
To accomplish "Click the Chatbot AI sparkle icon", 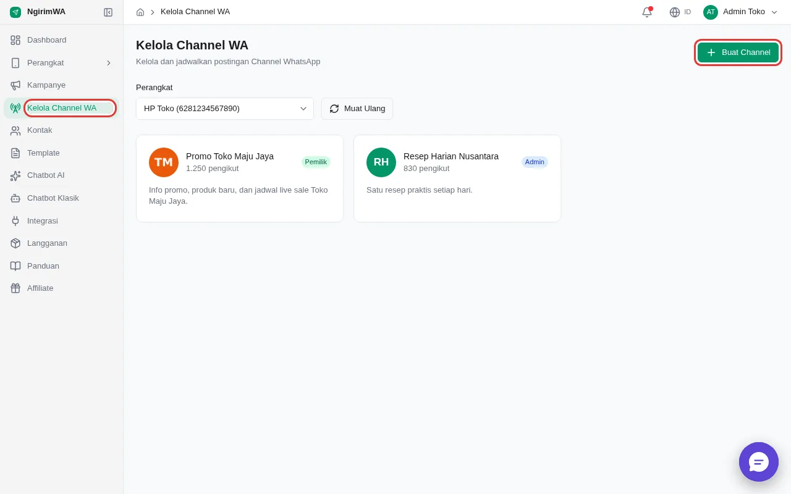I will click(15, 175).
